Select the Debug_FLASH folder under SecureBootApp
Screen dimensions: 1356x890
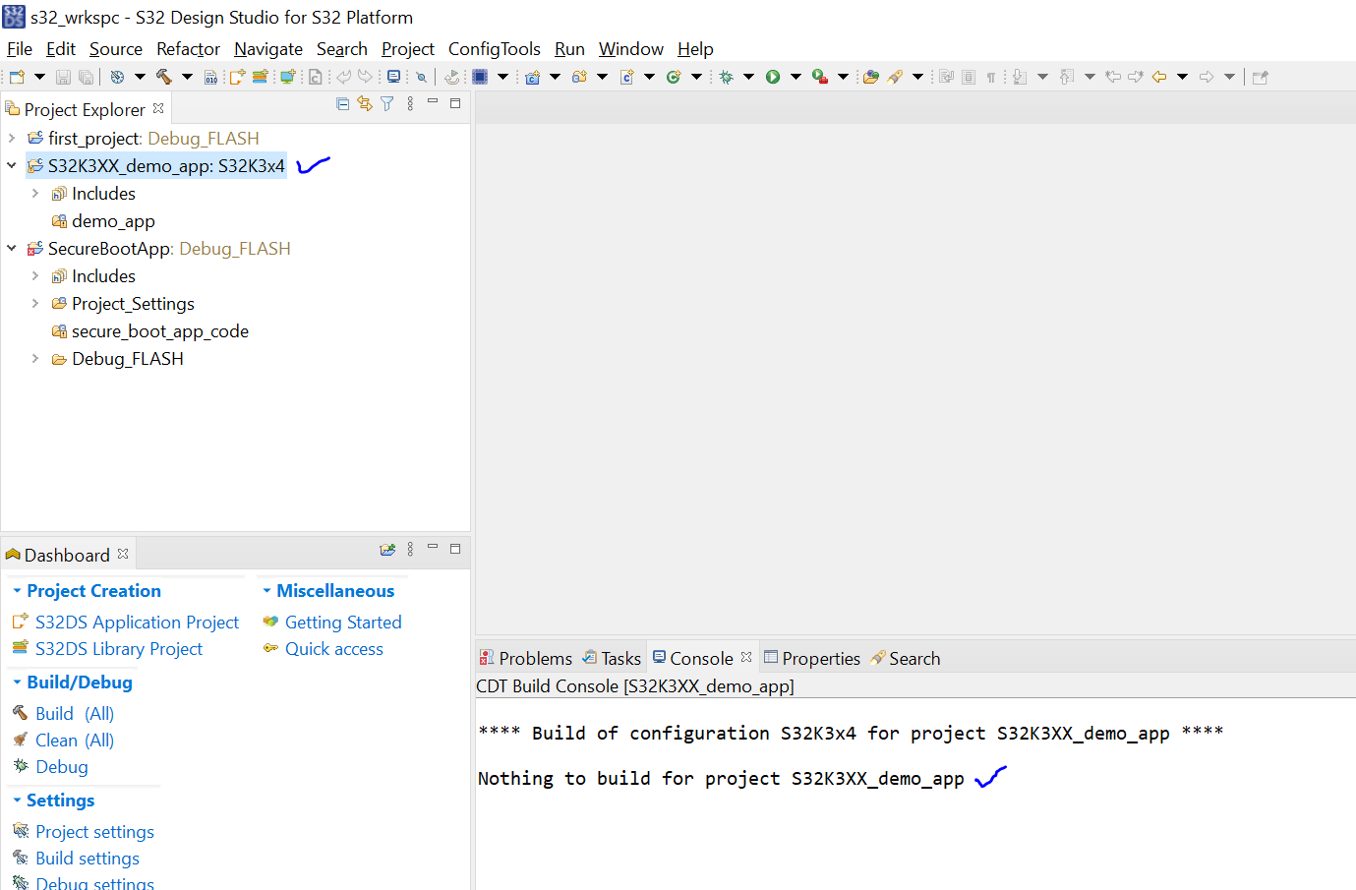pyautogui.click(x=128, y=358)
